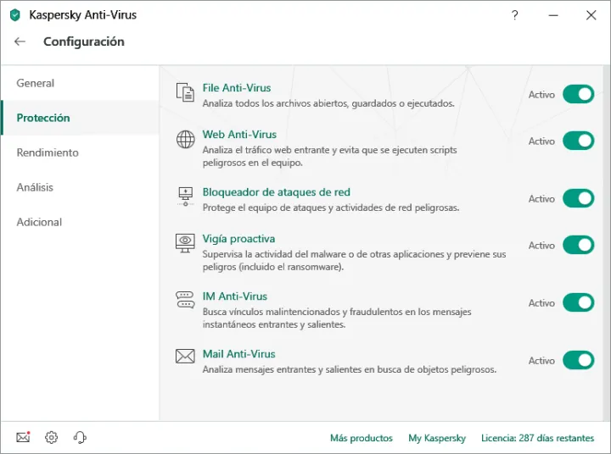Image resolution: width=611 pixels, height=454 pixels.
Task: Click the Más productos link
Action: [362, 438]
